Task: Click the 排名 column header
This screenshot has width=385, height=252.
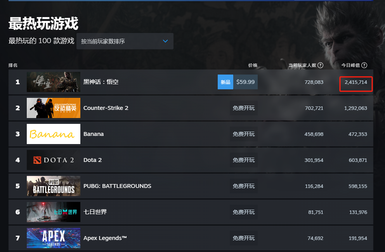Action: tap(13, 65)
